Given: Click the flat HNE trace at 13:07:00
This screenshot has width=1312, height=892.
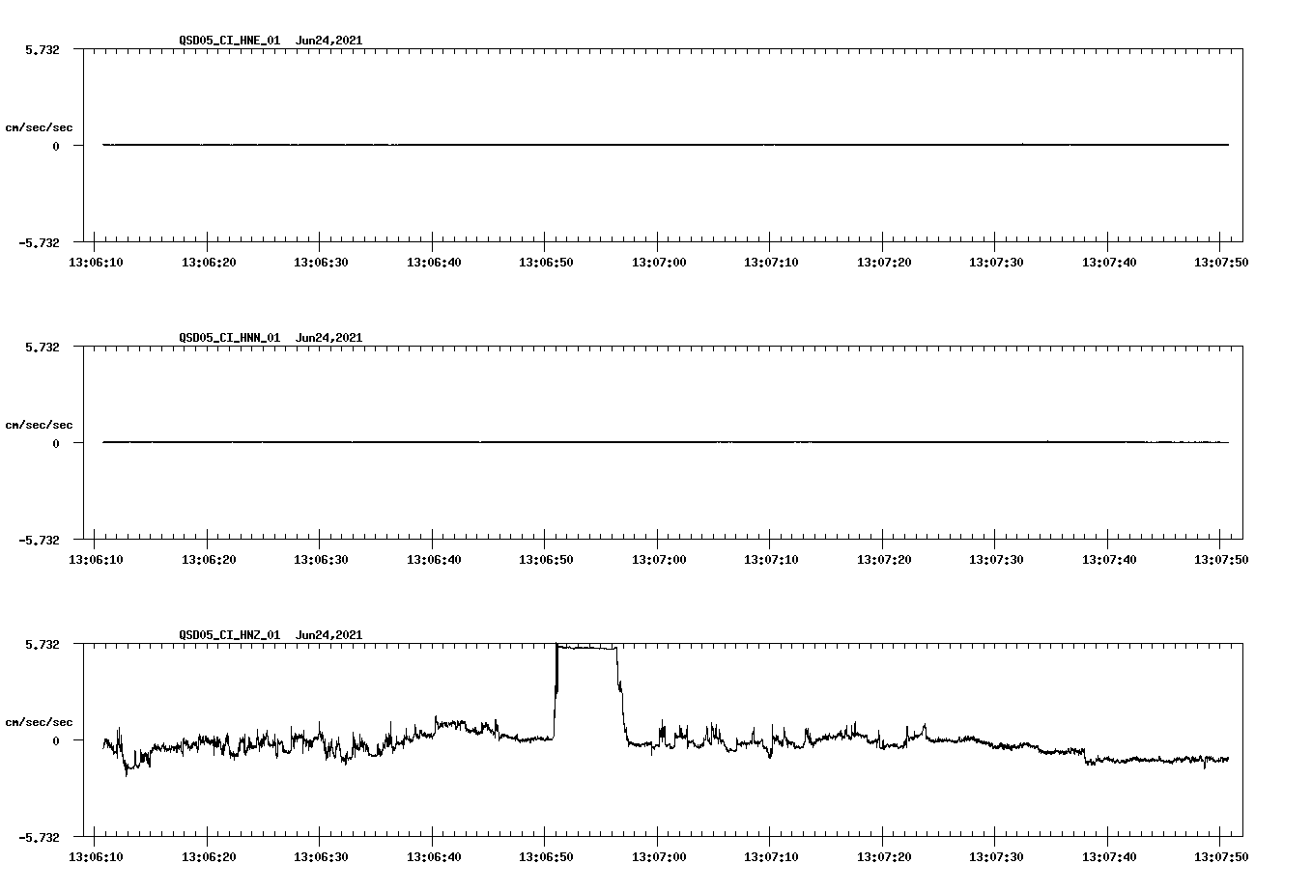Looking at the screenshot, I should (x=658, y=145).
